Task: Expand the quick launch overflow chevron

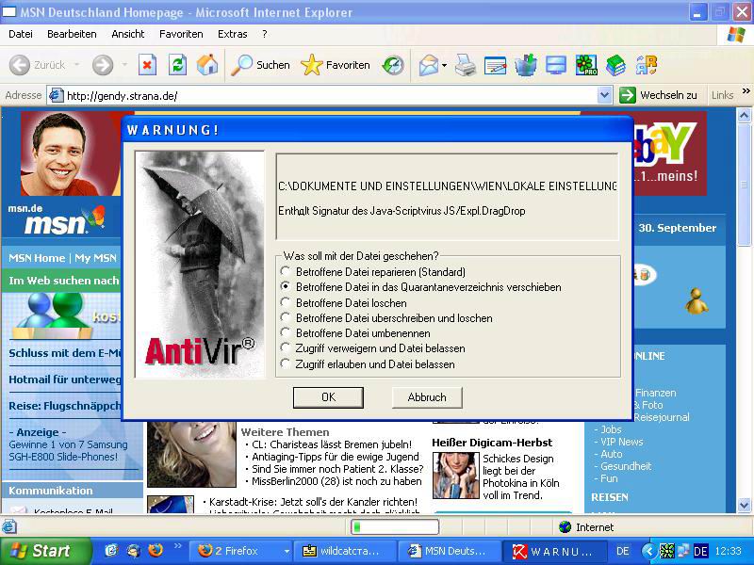Action: coord(177,546)
